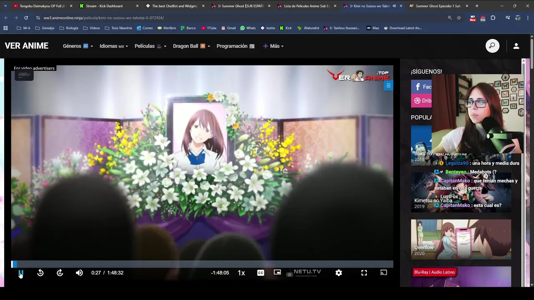
Task: Open the YTube bookmark
Action: (209, 28)
